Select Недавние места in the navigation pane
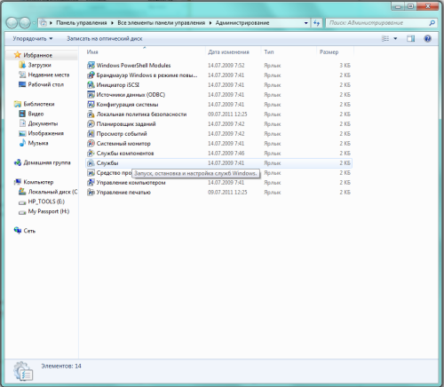The image size is (444, 387). (49, 75)
